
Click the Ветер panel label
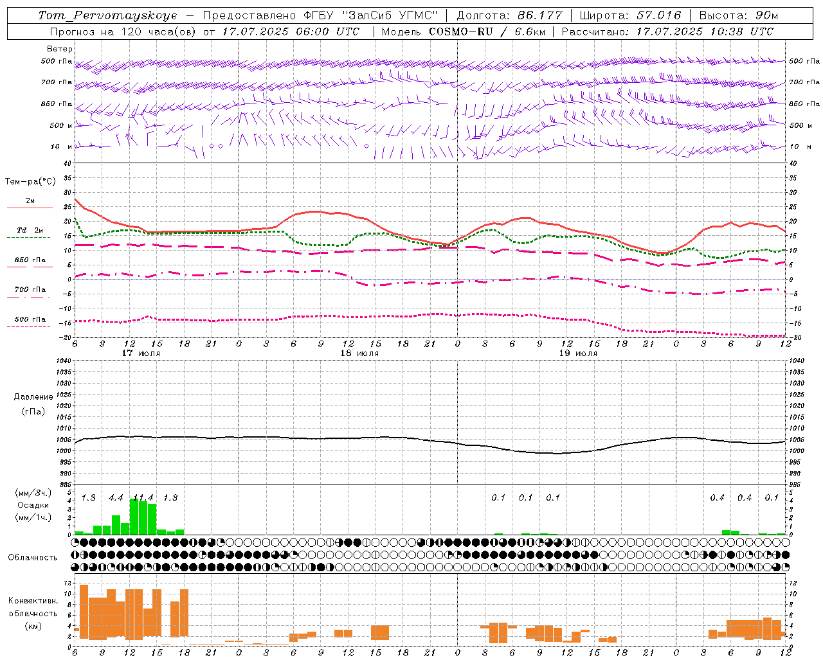[59, 49]
